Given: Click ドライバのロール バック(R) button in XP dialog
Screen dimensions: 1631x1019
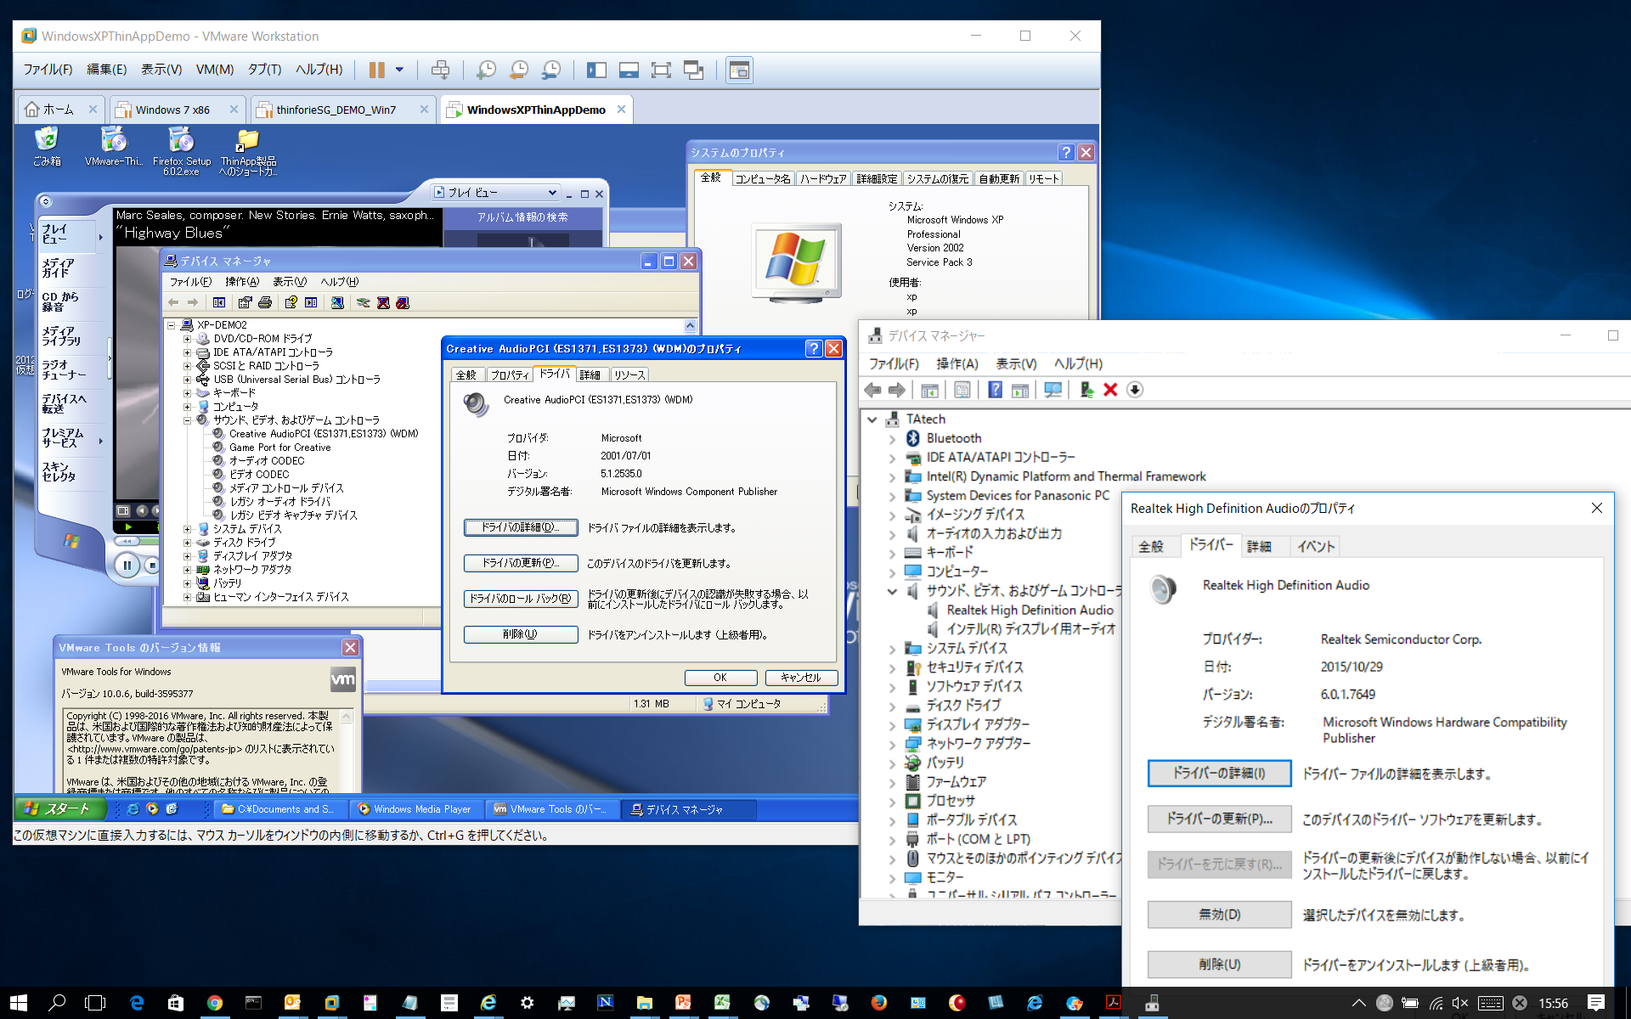Looking at the screenshot, I should coord(521,599).
